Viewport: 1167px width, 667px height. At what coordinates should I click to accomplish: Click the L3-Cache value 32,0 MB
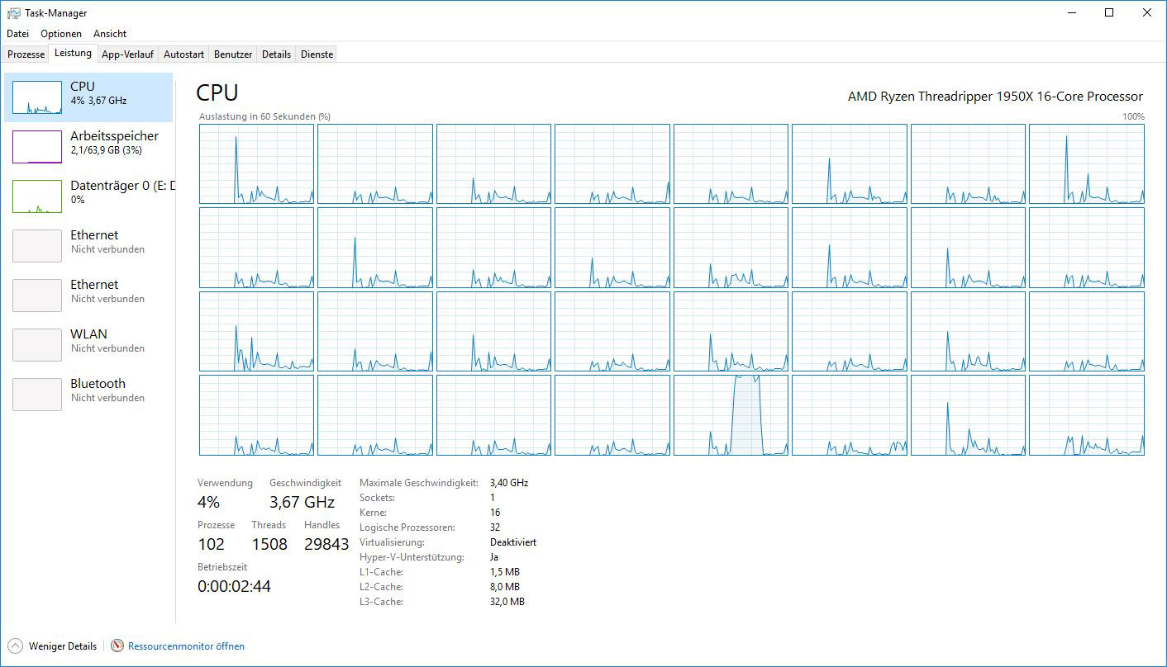(507, 602)
